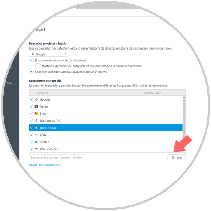Select the Google icon in the search engine list

(36, 99)
